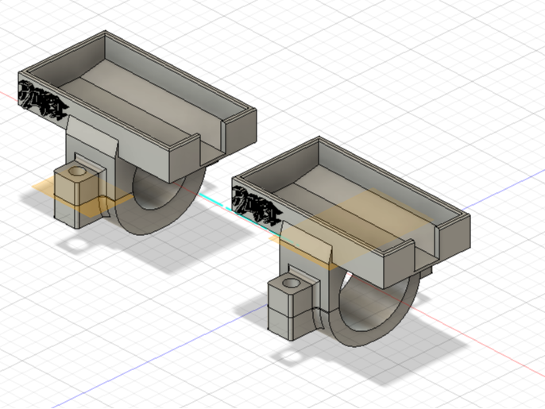
Task: Click the right end wall of the right tray
Action: click(x=454, y=240)
